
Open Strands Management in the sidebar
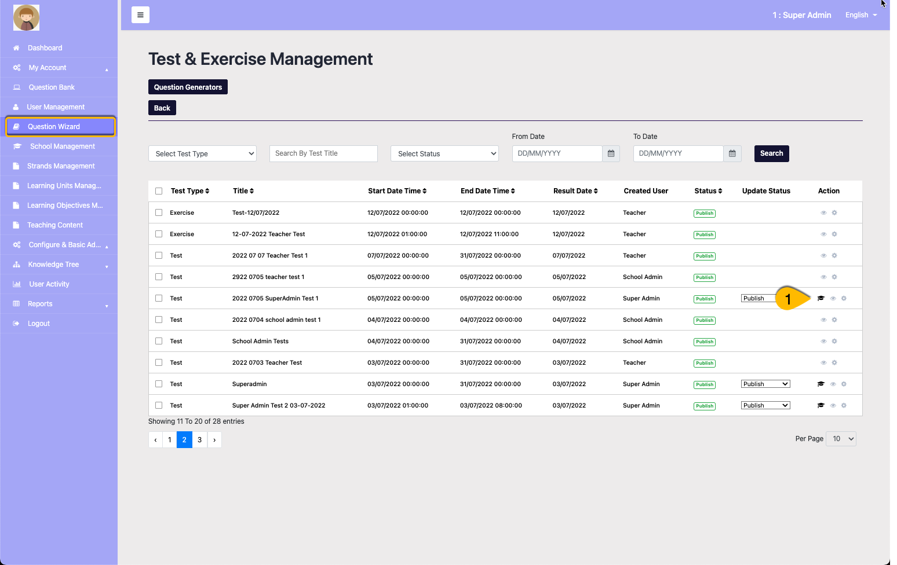(59, 166)
